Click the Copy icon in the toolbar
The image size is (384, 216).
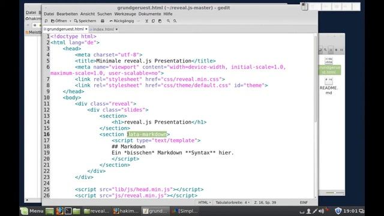(154, 22)
